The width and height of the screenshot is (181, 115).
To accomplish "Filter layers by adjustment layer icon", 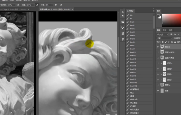I will coord(175,34).
